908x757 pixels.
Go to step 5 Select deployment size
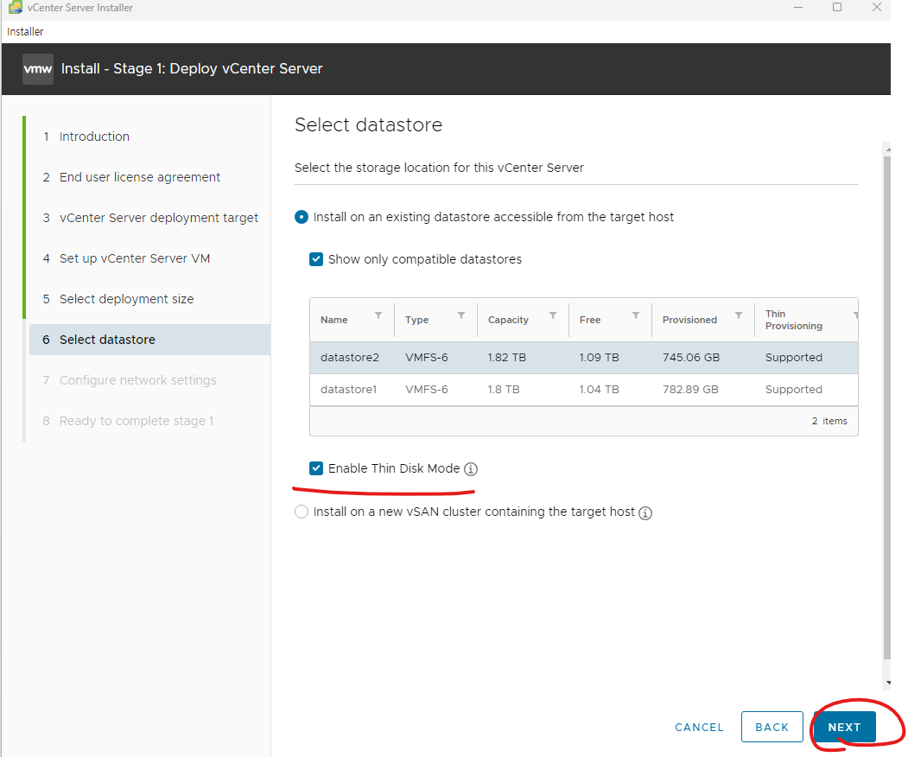click(126, 299)
